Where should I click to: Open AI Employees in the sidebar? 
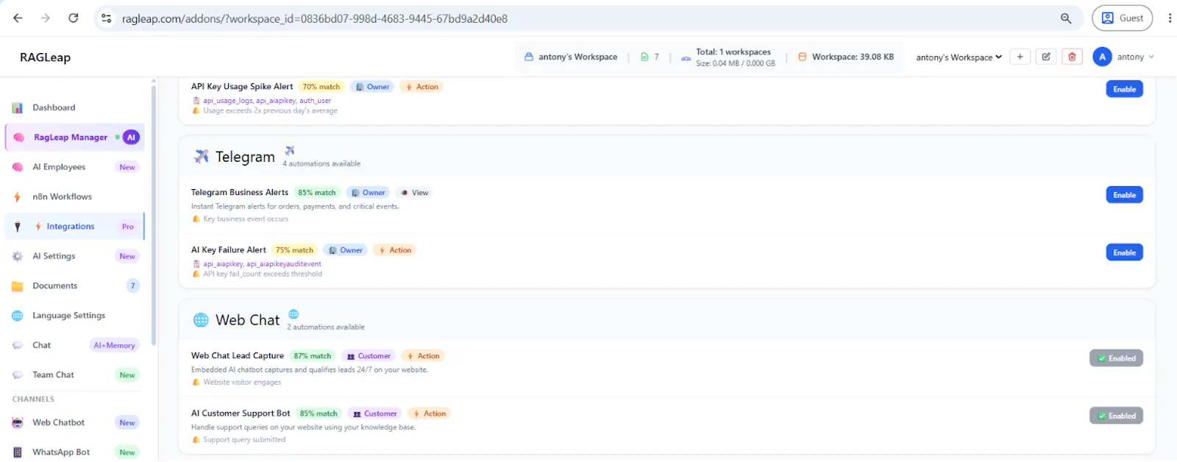[75, 167]
